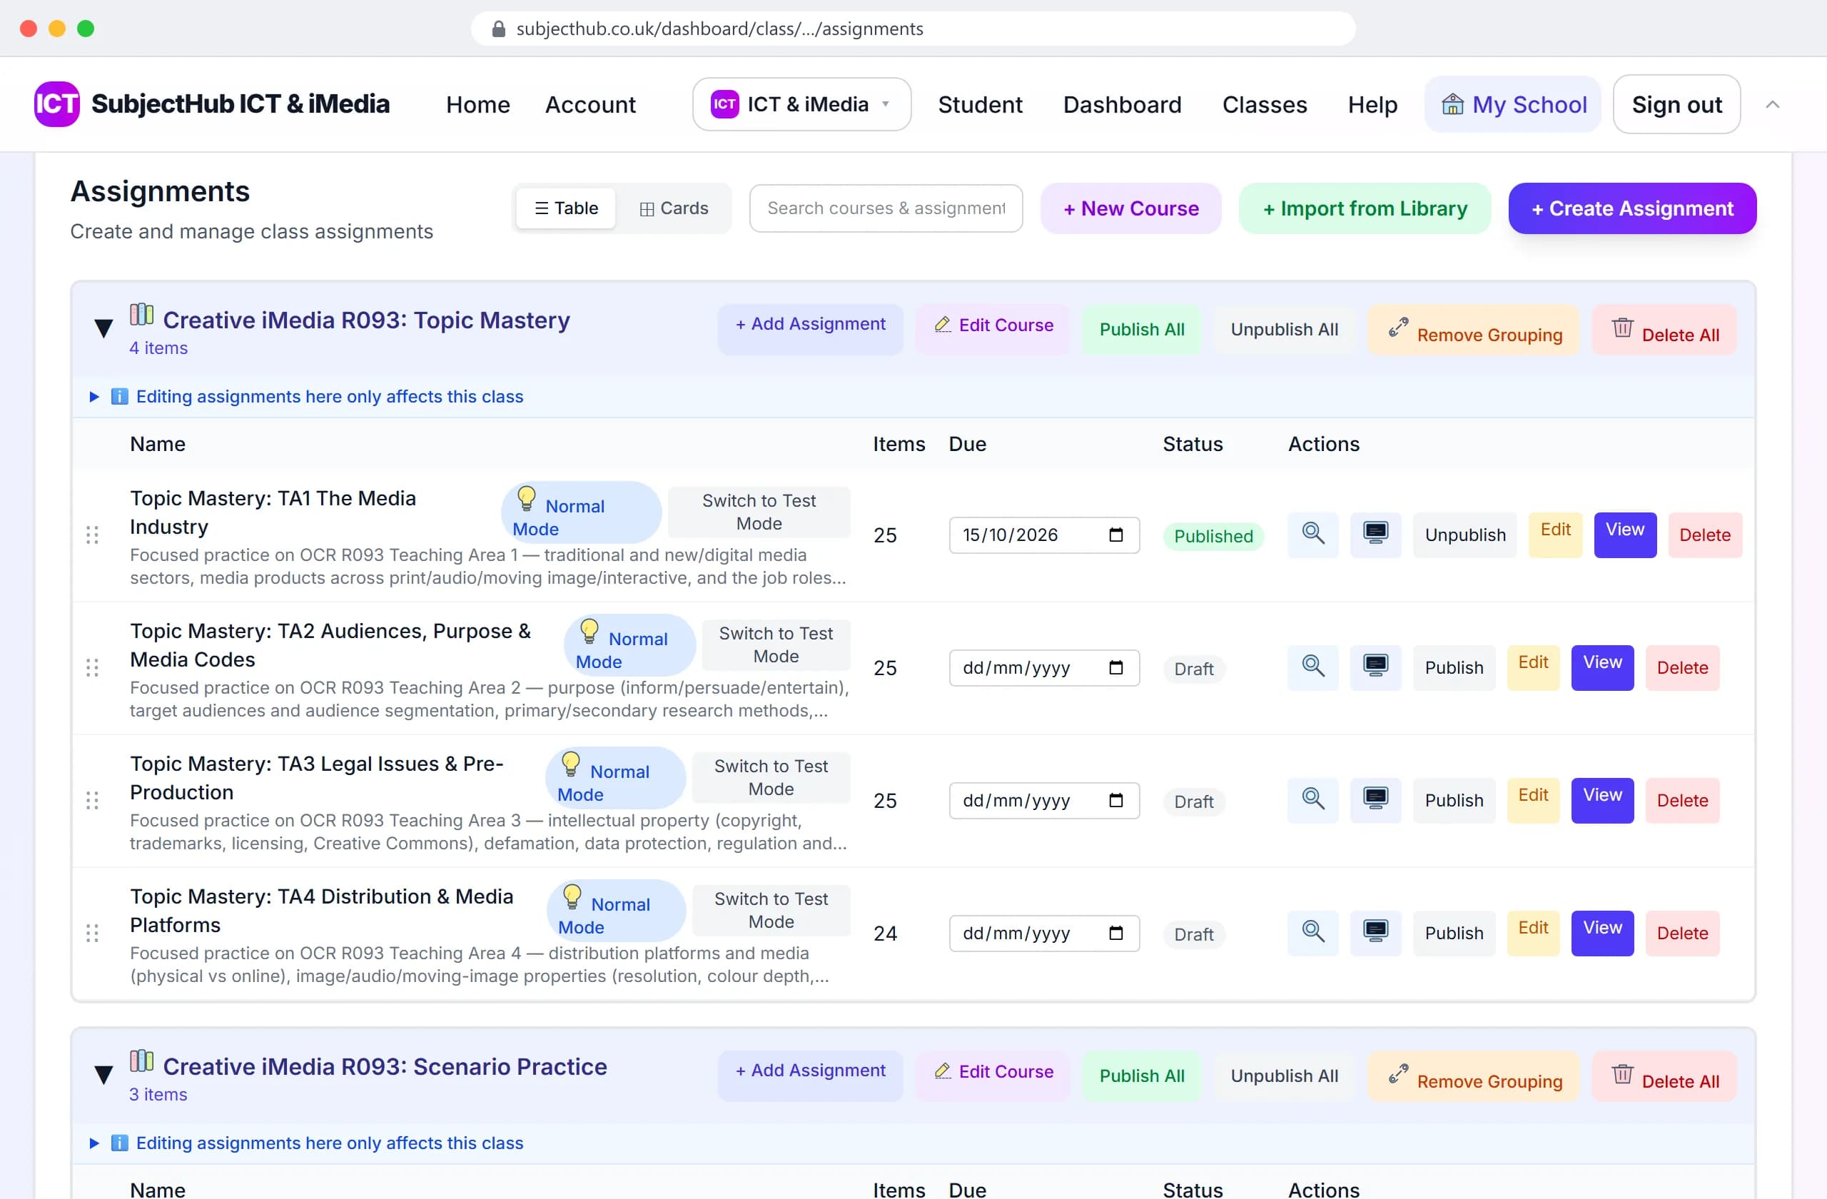
Task: Click the drag handle of TA2 Audiences row
Action: (x=92, y=668)
